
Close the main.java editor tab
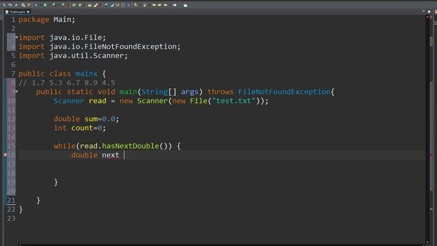click(28, 12)
